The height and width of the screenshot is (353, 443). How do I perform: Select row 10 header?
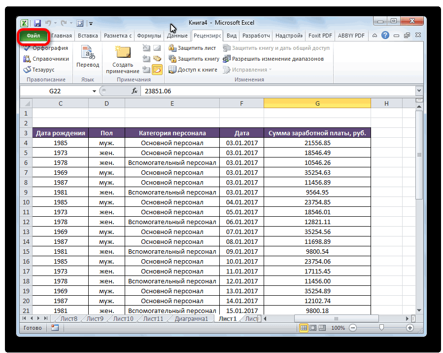click(26, 202)
